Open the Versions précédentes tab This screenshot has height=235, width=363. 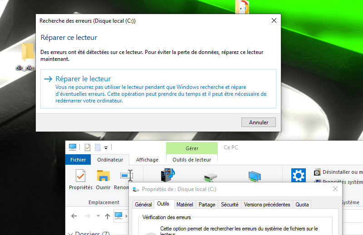[267, 205]
